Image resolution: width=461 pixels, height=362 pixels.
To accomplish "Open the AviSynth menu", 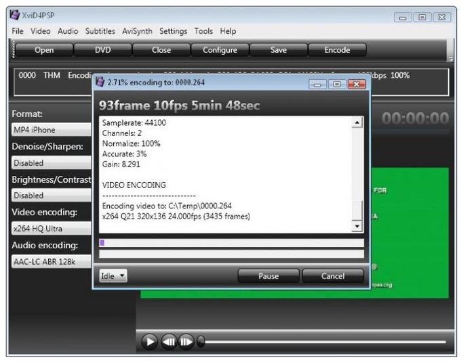I will coord(138,31).
